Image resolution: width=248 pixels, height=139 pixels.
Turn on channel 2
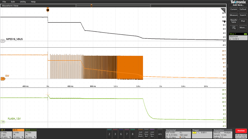tap(109, 133)
